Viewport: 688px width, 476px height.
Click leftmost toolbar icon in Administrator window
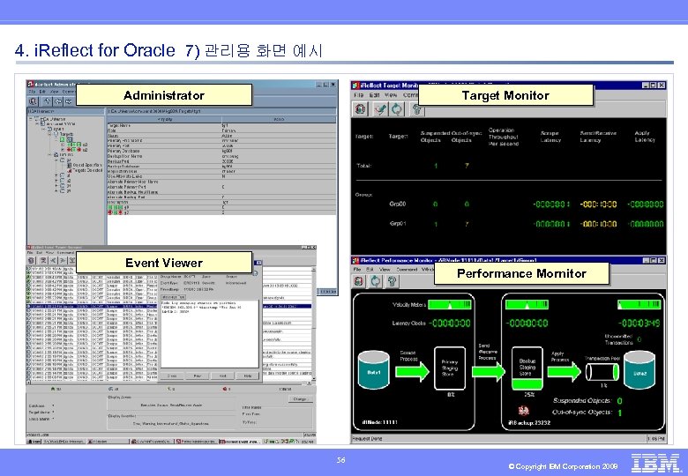point(34,101)
